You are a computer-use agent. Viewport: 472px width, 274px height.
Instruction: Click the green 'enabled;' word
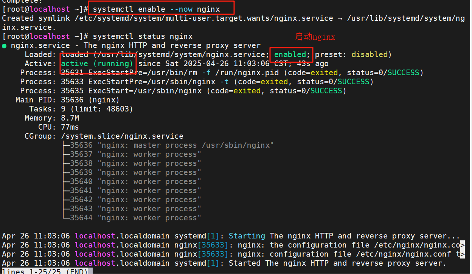(x=292, y=54)
